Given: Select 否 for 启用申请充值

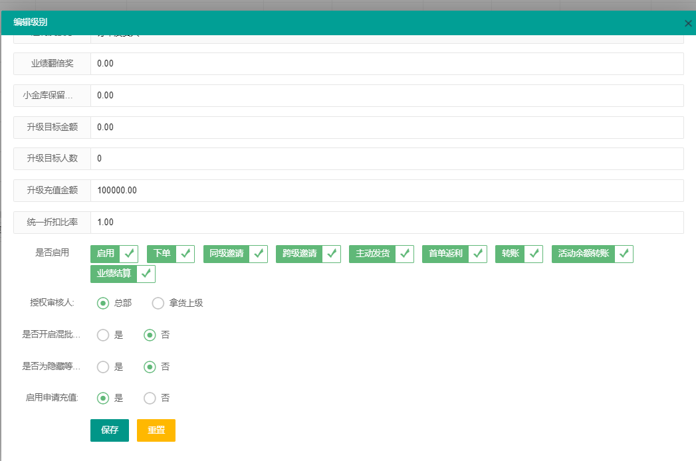Looking at the screenshot, I should pos(150,398).
